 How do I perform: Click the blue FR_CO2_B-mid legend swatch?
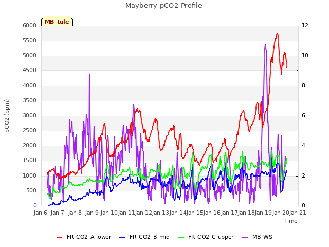(x=122, y=238)
